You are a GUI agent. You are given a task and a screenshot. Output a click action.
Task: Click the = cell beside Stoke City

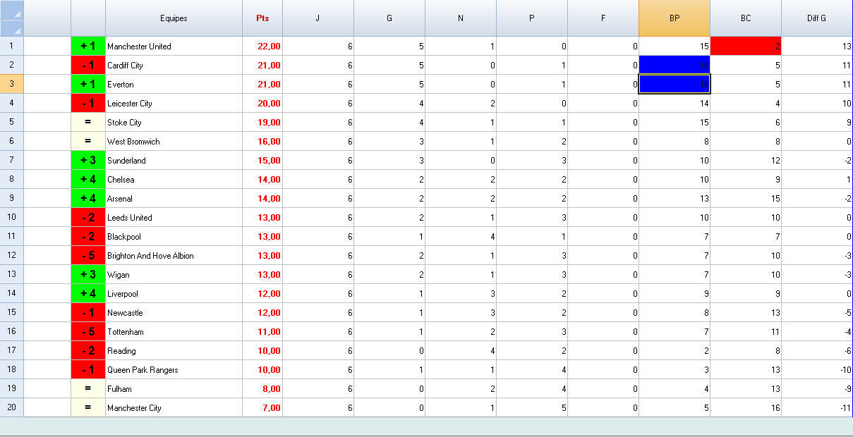[x=88, y=122]
